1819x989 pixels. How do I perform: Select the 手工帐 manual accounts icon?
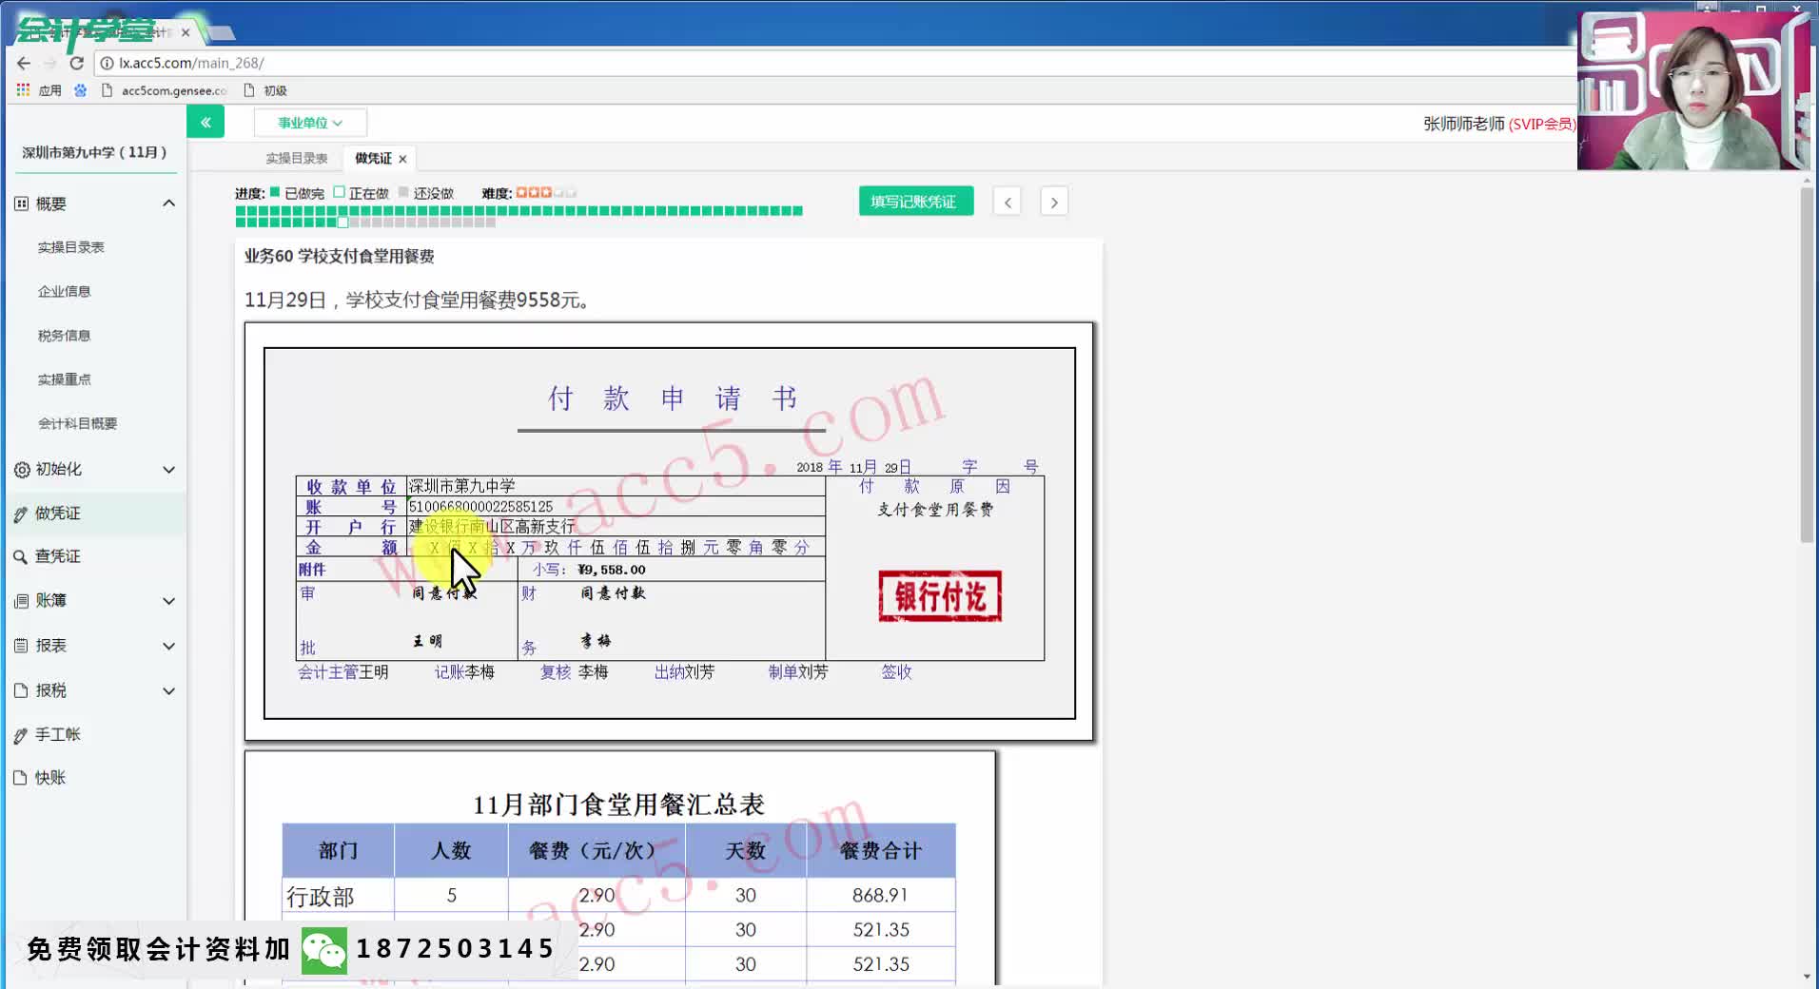[20, 733]
